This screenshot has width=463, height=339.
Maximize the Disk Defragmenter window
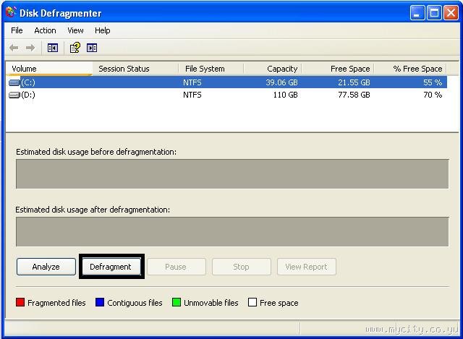point(434,13)
